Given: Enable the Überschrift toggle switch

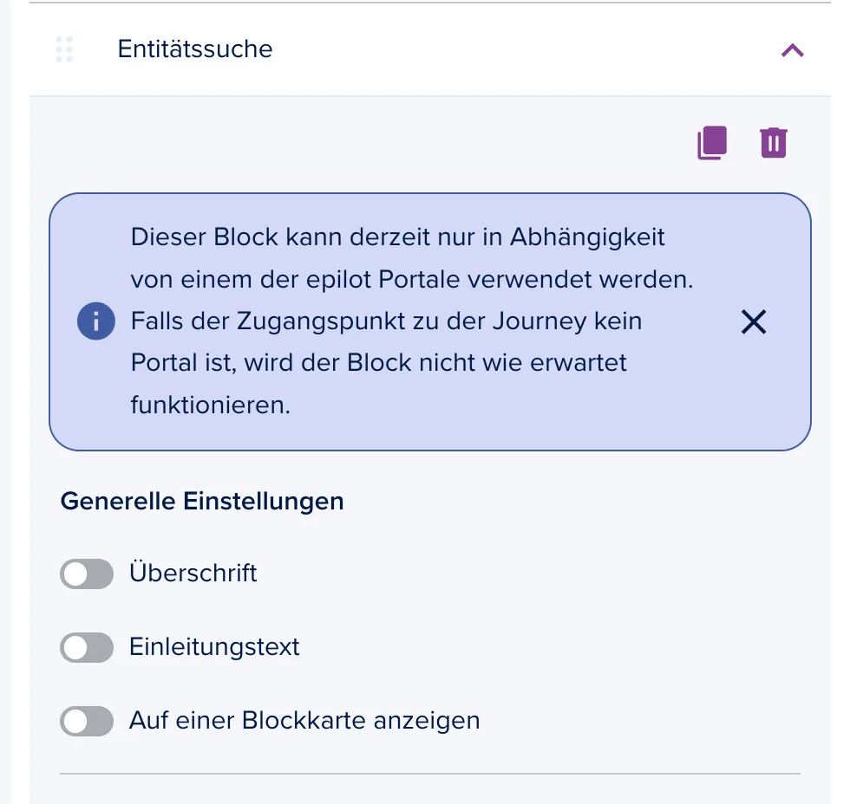Looking at the screenshot, I should [87, 574].
